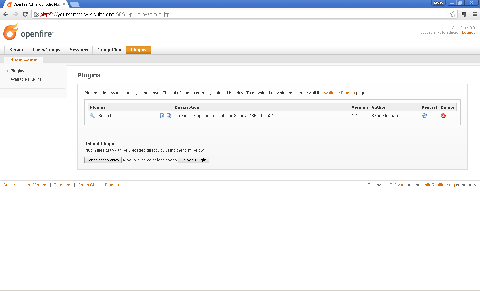480x291 pixels.
Task: Visit the IgniteRealtime.org footer link
Action: pyautogui.click(x=438, y=185)
